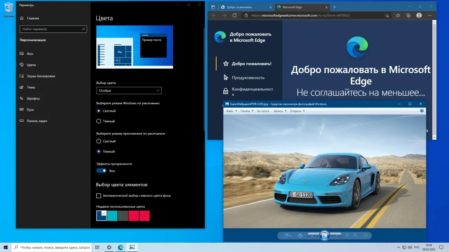Image resolution: width=449 pixels, height=252 pixels.
Task: Open the Запись menu in Photo Viewer
Action: (x=280, y=111)
